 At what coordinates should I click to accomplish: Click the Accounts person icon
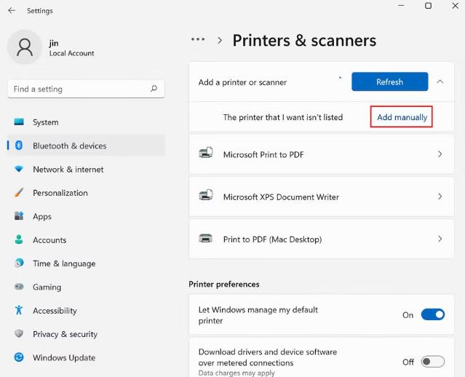tap(19, 239)
